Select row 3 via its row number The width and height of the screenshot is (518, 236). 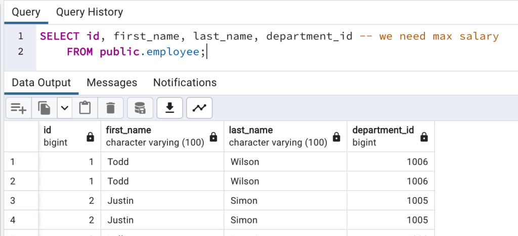point(13,201)
